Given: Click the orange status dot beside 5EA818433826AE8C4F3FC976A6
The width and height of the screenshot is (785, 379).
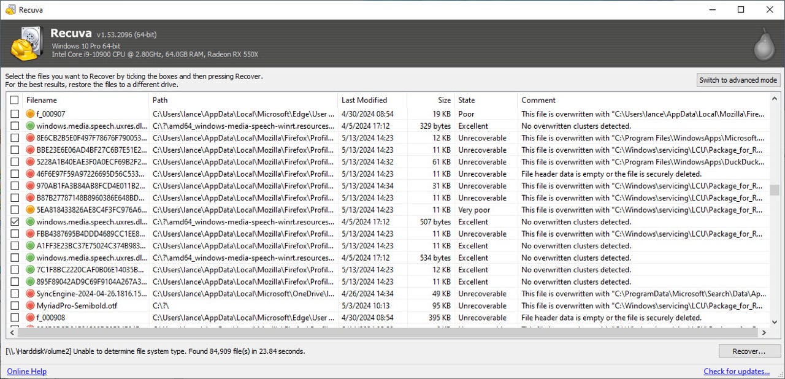Looking at the screenshot, I should tap(31, 210).
